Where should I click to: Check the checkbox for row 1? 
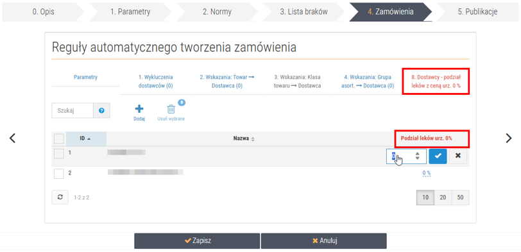point(59,153)
